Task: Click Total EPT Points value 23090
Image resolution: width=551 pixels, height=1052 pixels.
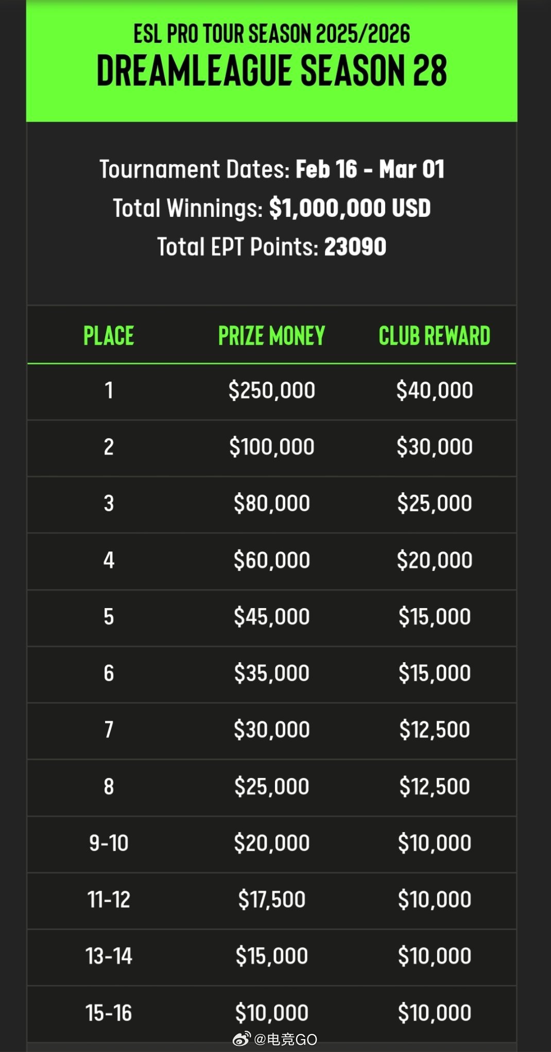Action: click(355, 247)
